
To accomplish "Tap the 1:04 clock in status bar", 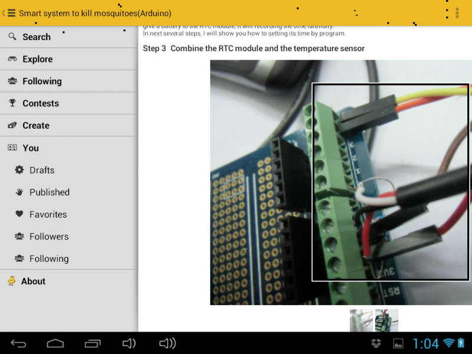I will (x=425, y=343).
